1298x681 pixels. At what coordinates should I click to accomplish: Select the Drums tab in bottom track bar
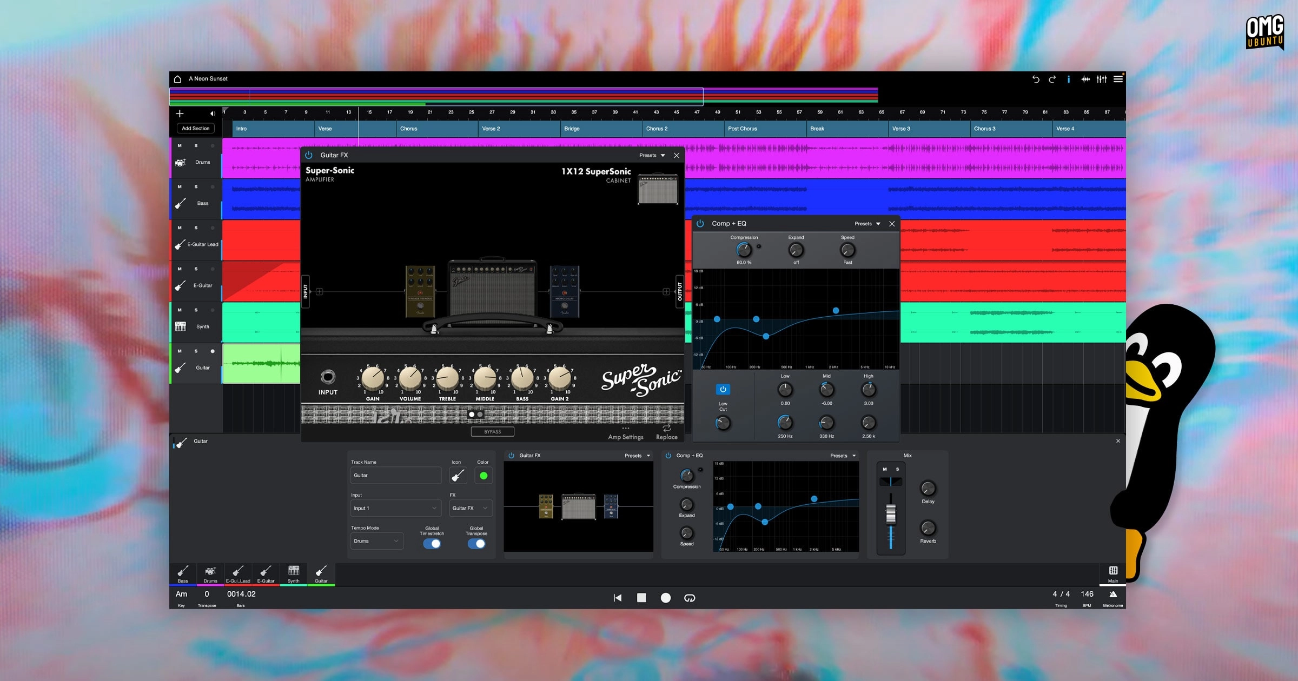[210, 574]
